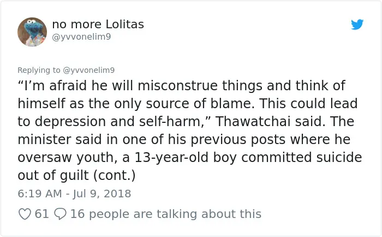Click the blue Twitter bird logo
The width and height of the screenshot is (382, 237).
pos(357,24)
